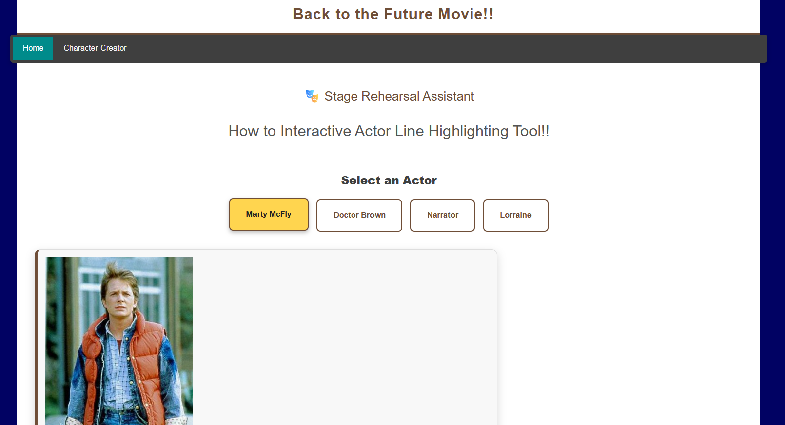Choose the Doctor Brown actor
Image resolution: width=785 pixels, height=425 pixels.
tap(359, 215)
